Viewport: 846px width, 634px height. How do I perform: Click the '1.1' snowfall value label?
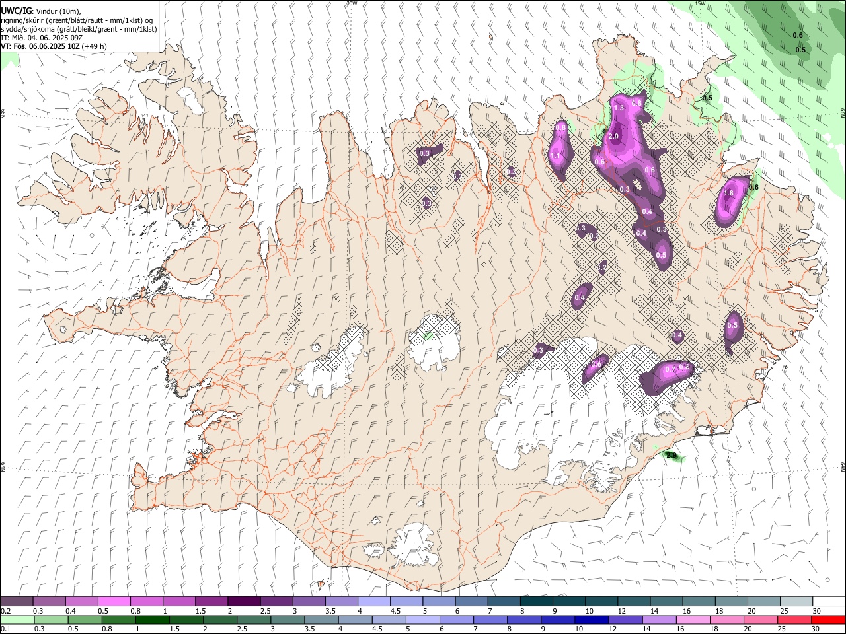click(x=555, y=156)
